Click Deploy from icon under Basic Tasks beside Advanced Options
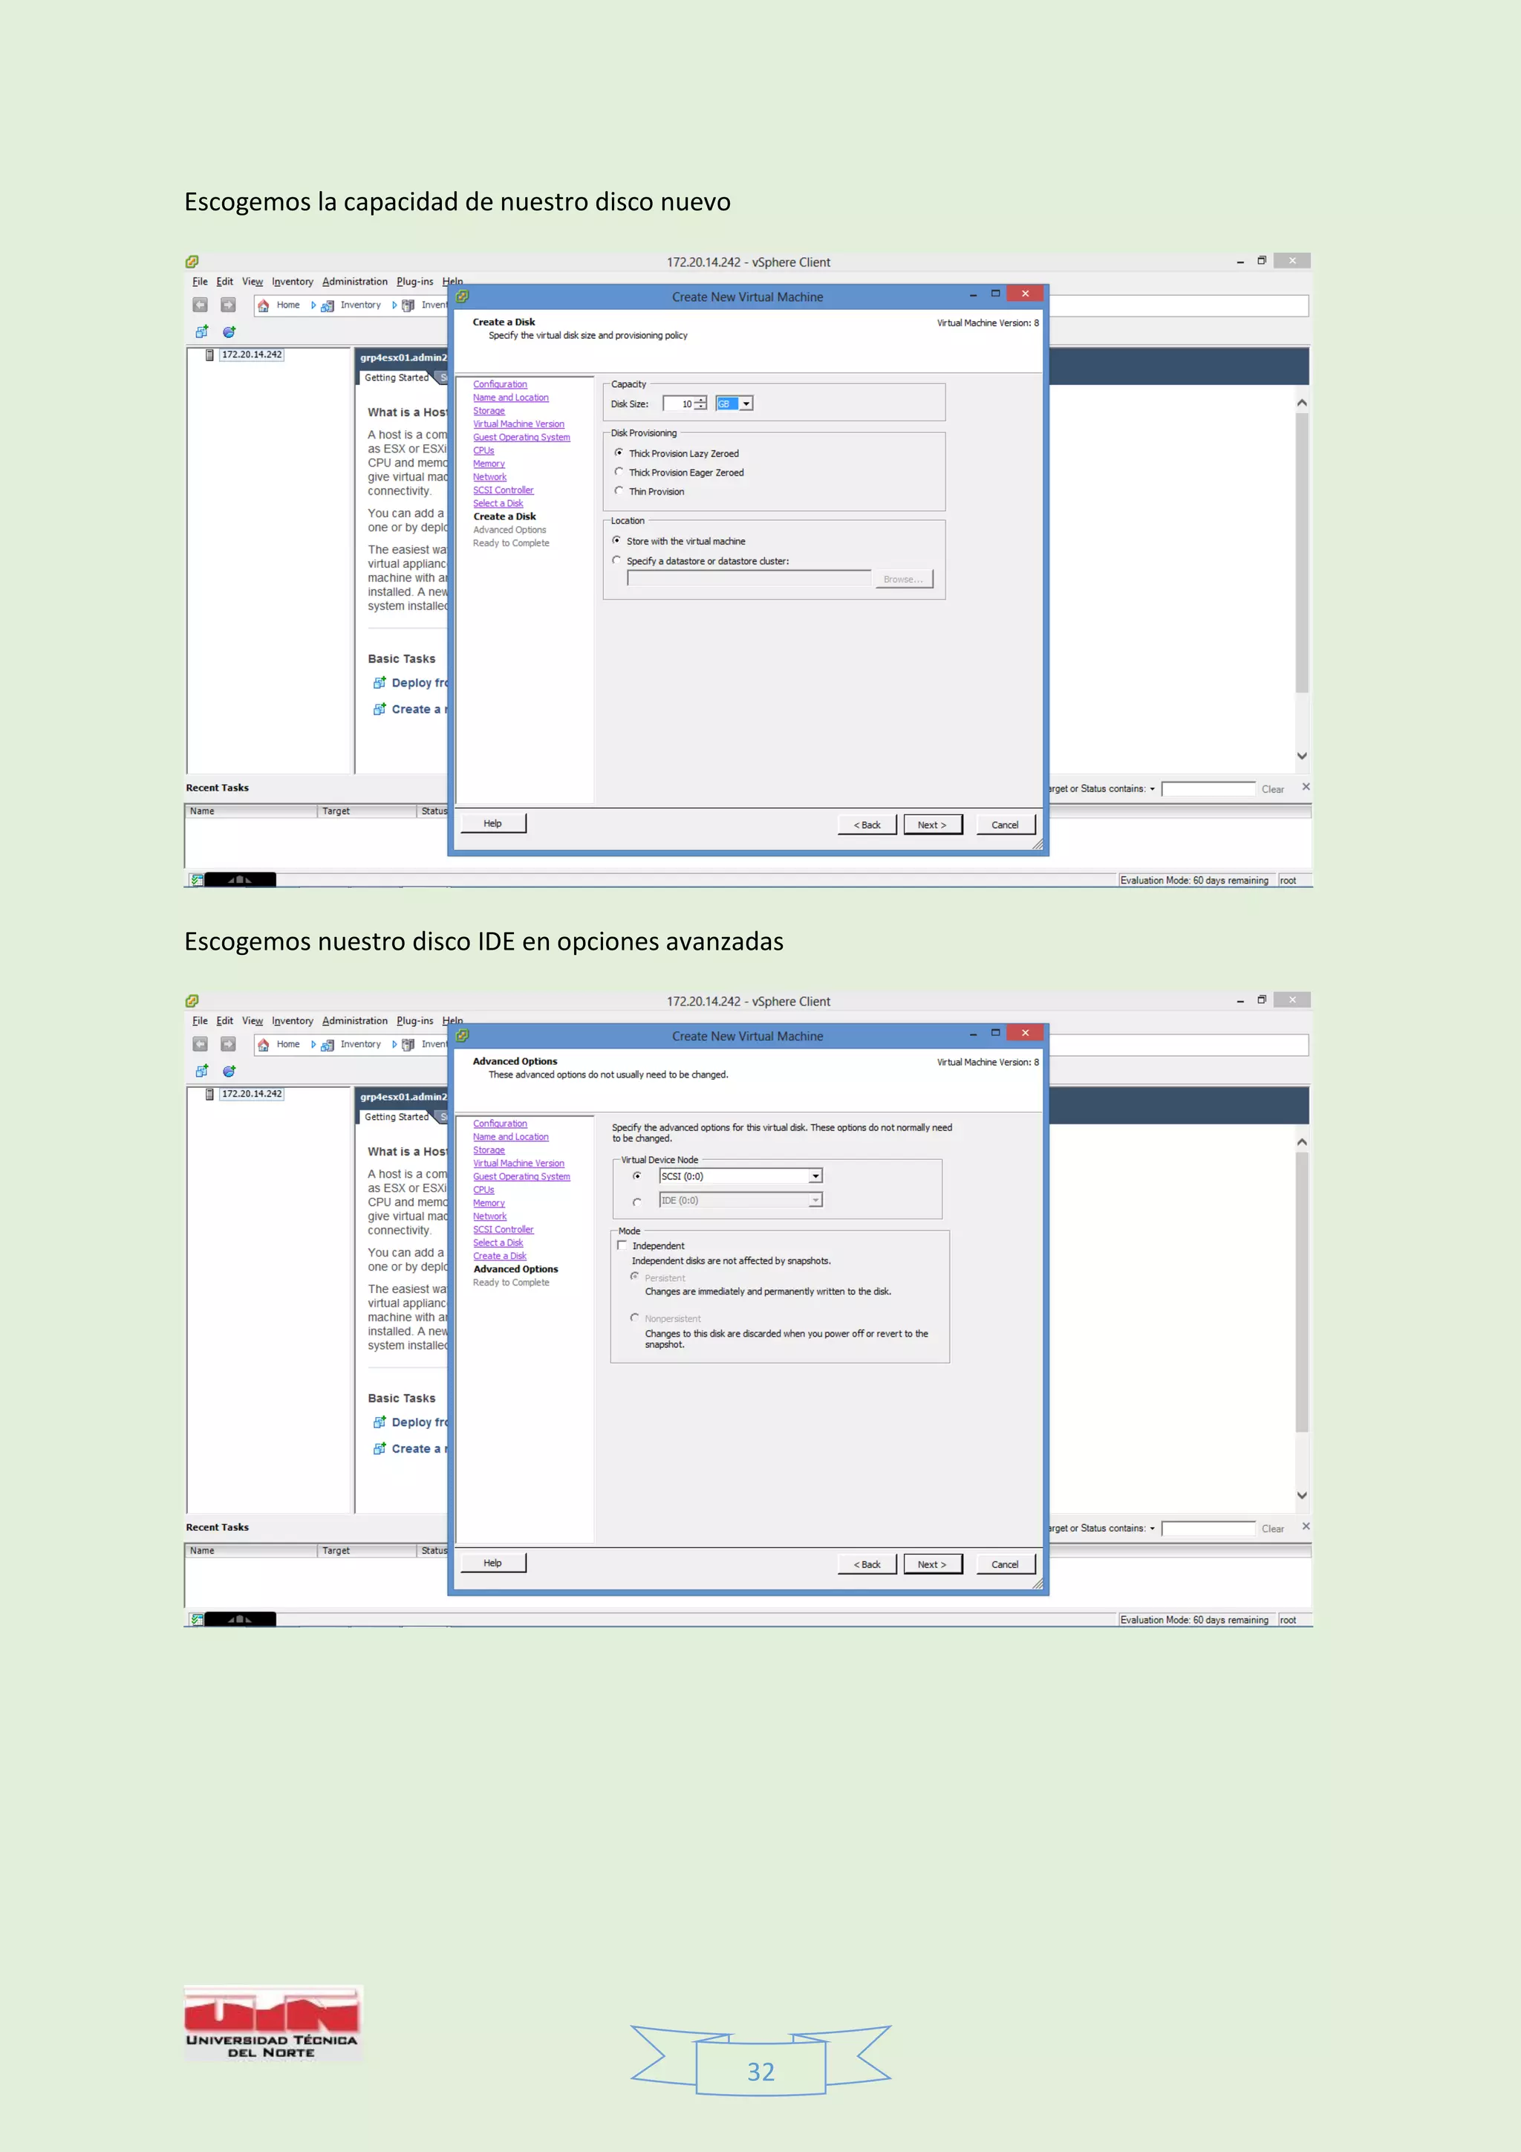 [x=380, y=1423]
